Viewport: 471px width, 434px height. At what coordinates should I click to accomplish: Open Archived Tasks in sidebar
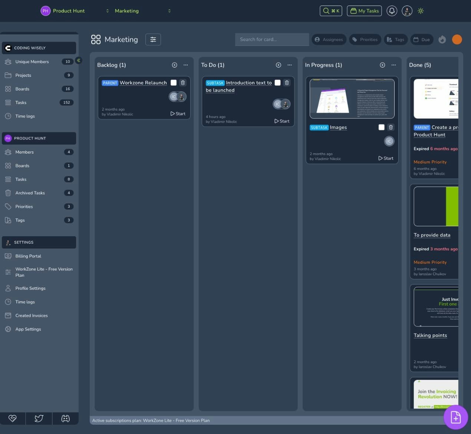[39, 193]
